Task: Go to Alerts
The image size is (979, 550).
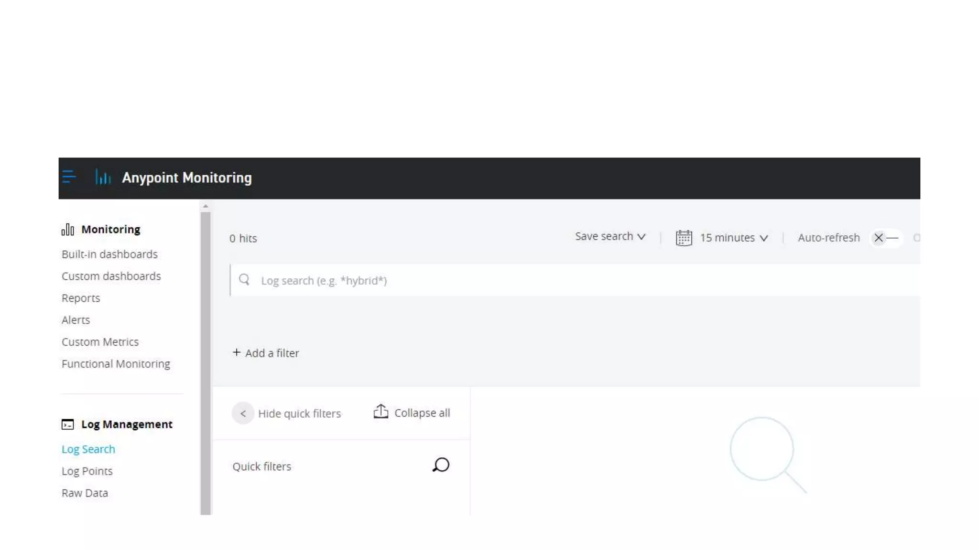Action: [76, 320]
